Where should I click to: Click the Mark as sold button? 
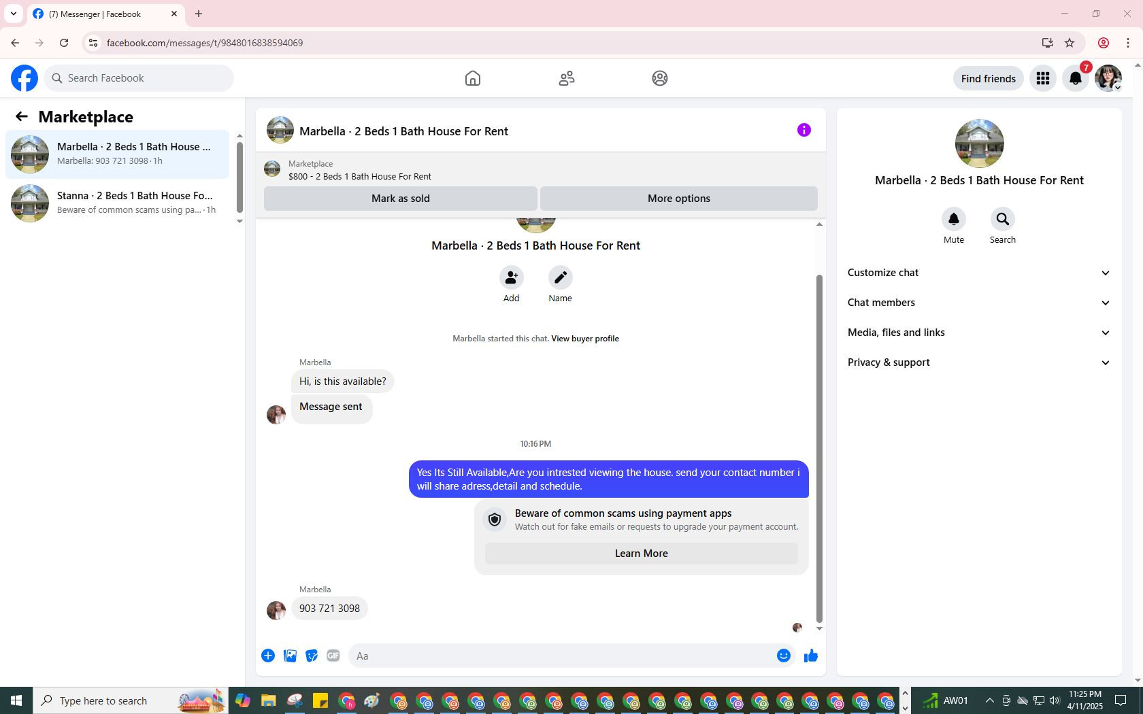point(401,199)
